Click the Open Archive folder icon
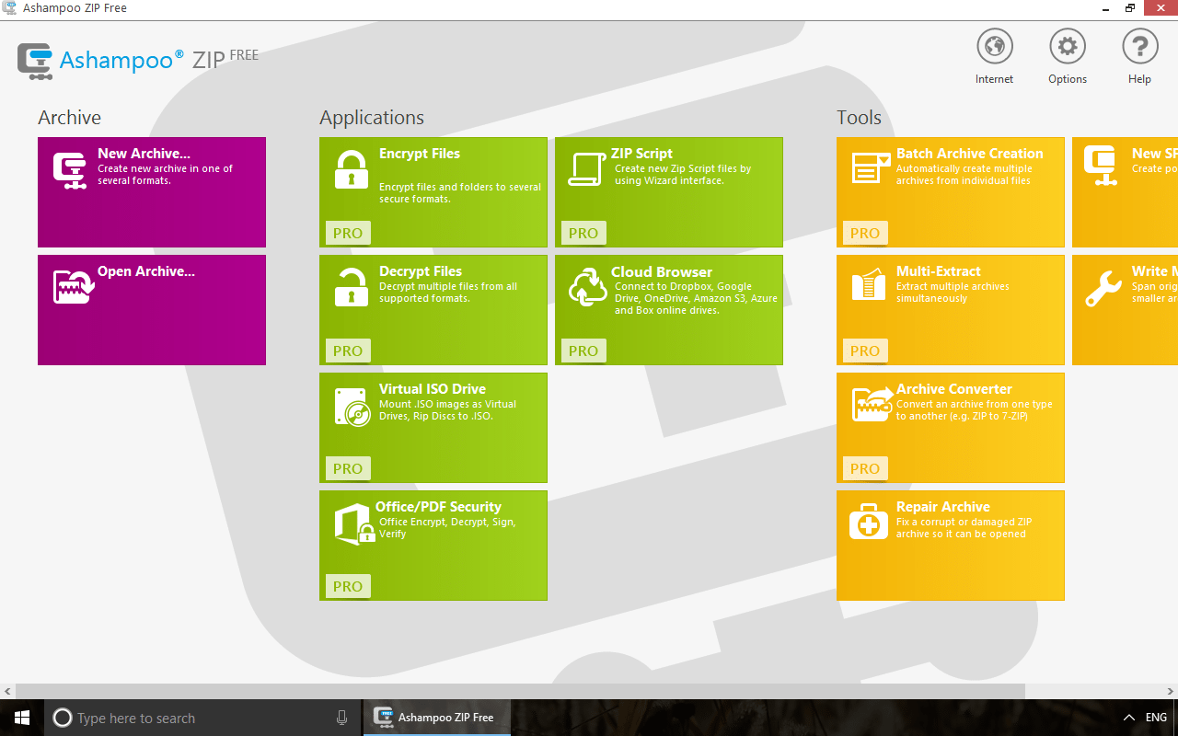The image size is (1178, 736). [74, 287]
